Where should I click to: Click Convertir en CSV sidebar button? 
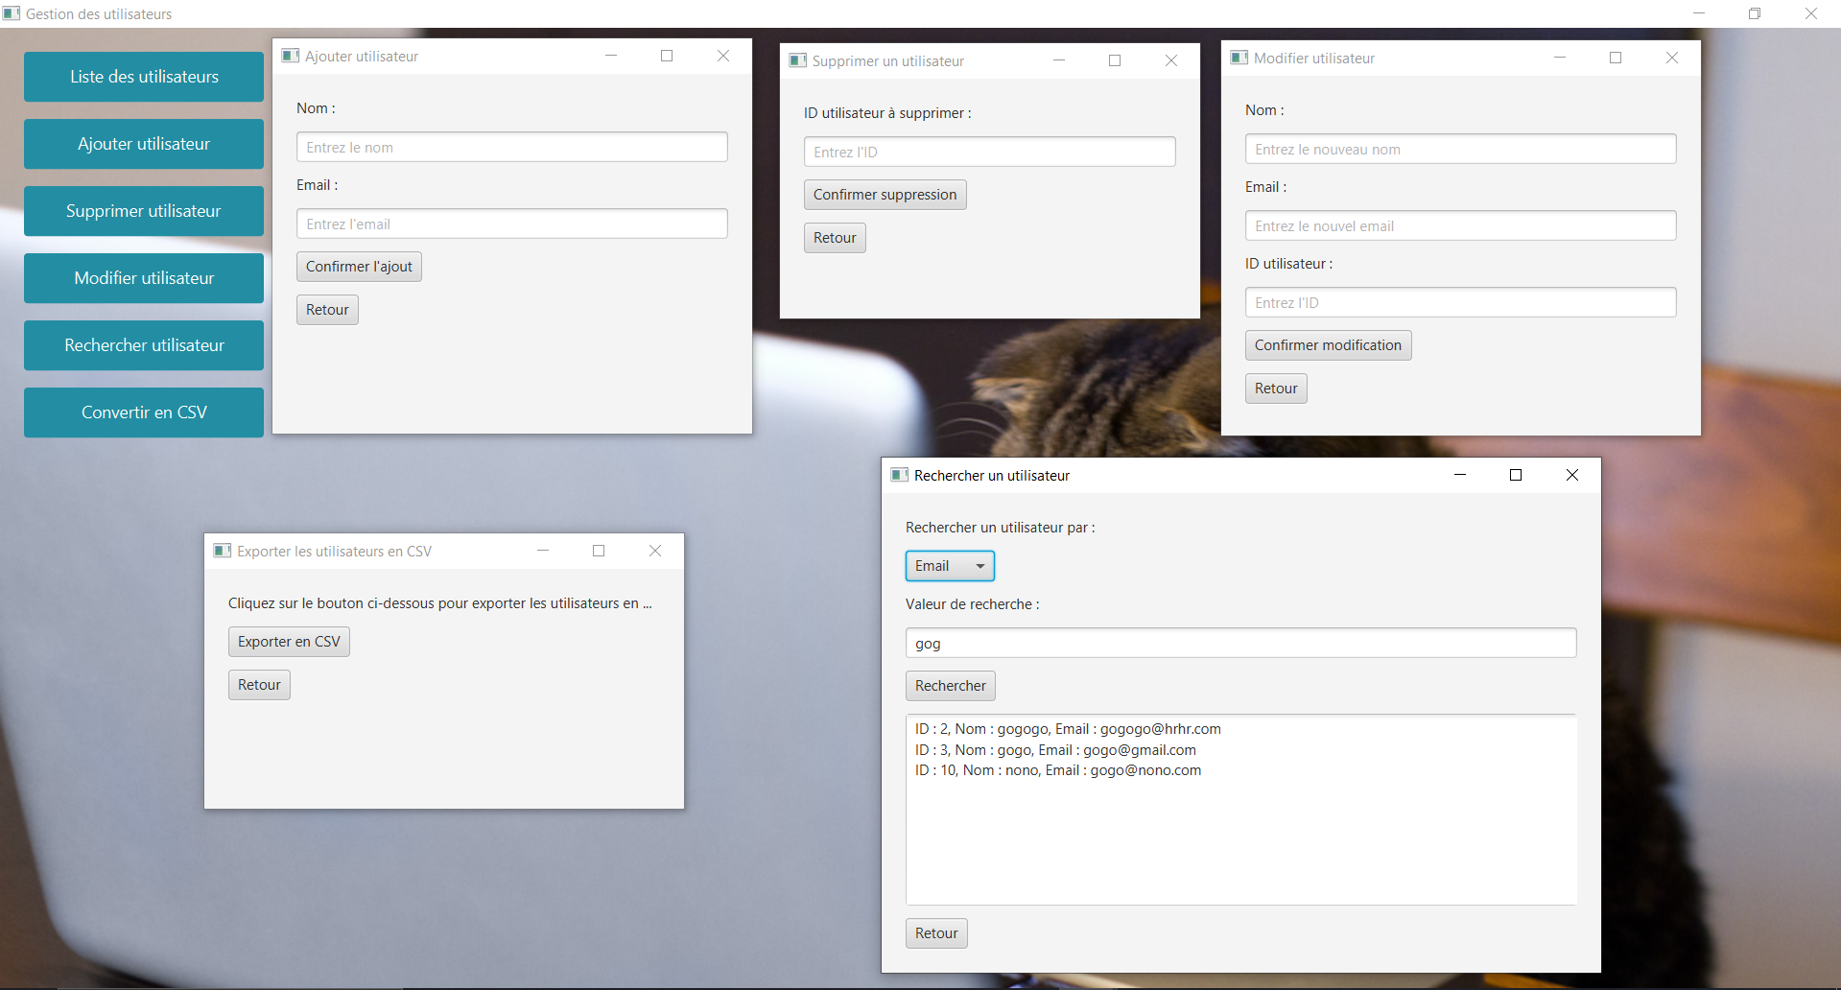tap(144, 412)
